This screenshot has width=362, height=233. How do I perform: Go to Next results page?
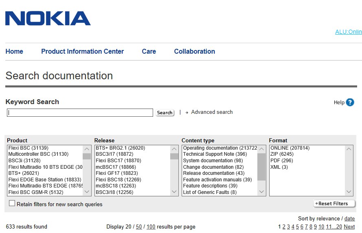pos(349,227)
